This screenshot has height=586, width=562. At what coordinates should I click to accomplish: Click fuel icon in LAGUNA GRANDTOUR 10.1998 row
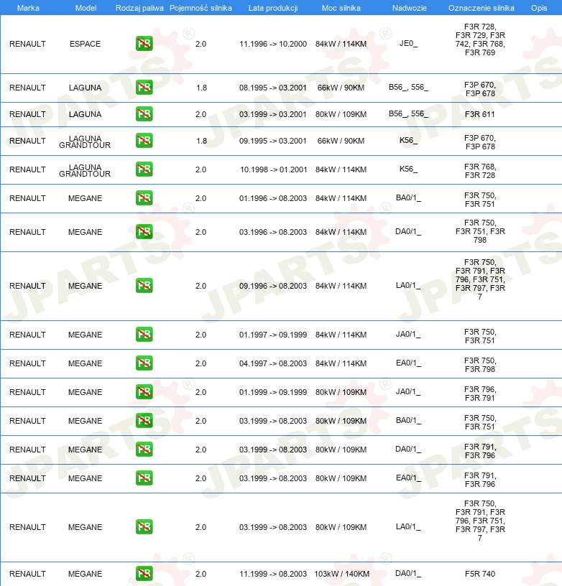tap(144, 169)
